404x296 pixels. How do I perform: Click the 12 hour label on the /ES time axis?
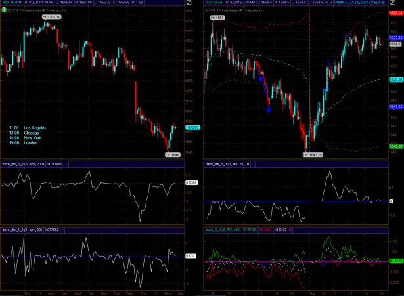350,293
